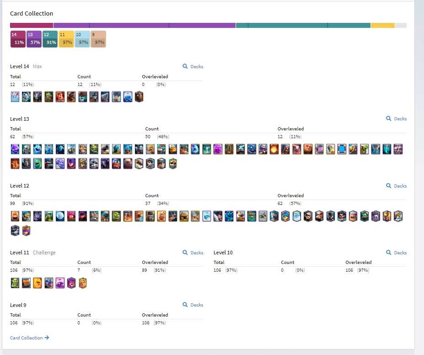Select the level 14 badge showing 11%
This screenshot has width=424, height=355.
click(x=18, y=39)
